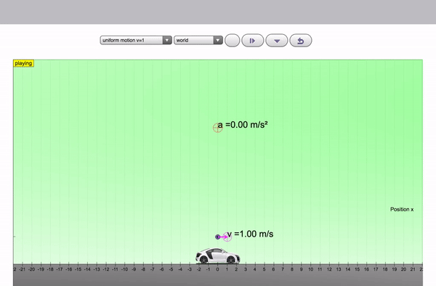Click the 12 tick on position axis
This screenshot has height=286, width=436.
coord(329,269)
